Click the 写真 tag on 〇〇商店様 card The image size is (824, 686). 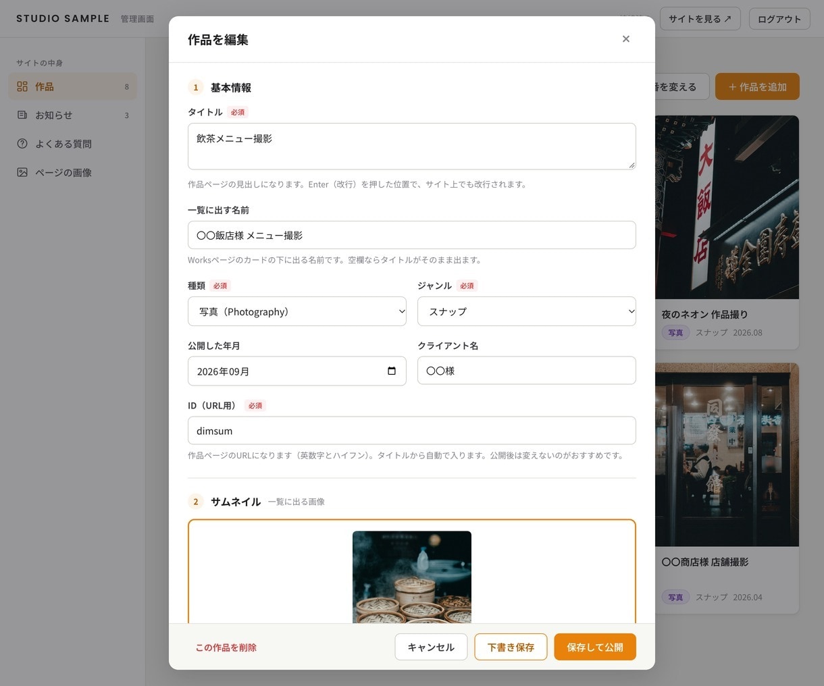click(675, 598)
